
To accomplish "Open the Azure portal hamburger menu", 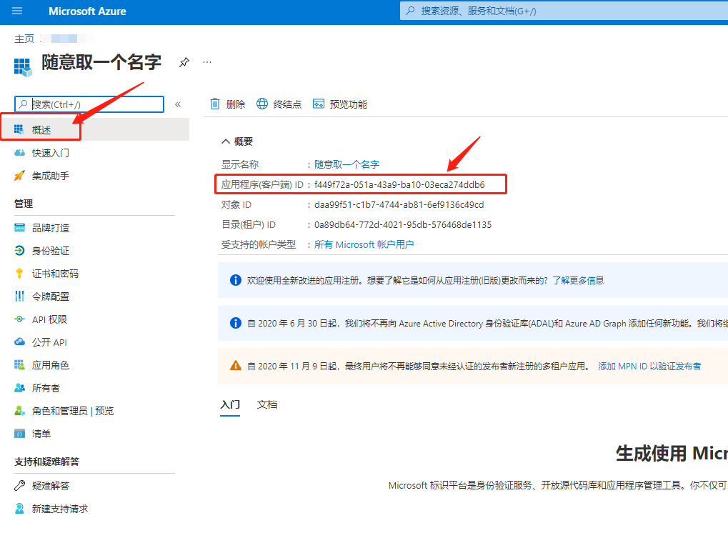I will [x=17, y=11].
